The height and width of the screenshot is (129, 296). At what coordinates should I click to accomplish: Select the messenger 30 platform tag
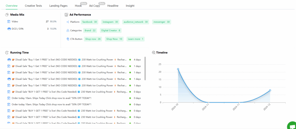point(162,22)
